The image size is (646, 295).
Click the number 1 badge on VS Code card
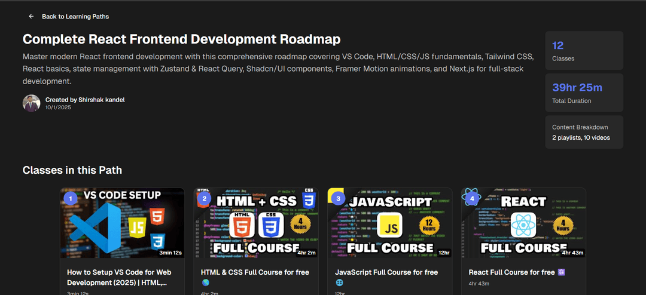coord(71,198)
